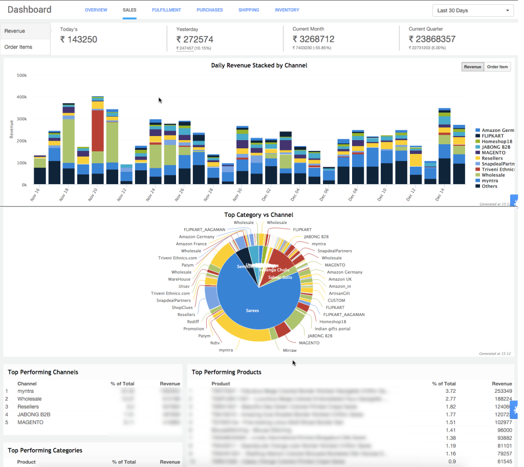Open the Last 30 Days dropdown
Image resolution: width=524 pixels, height=467 pixels.
point(473,10)
